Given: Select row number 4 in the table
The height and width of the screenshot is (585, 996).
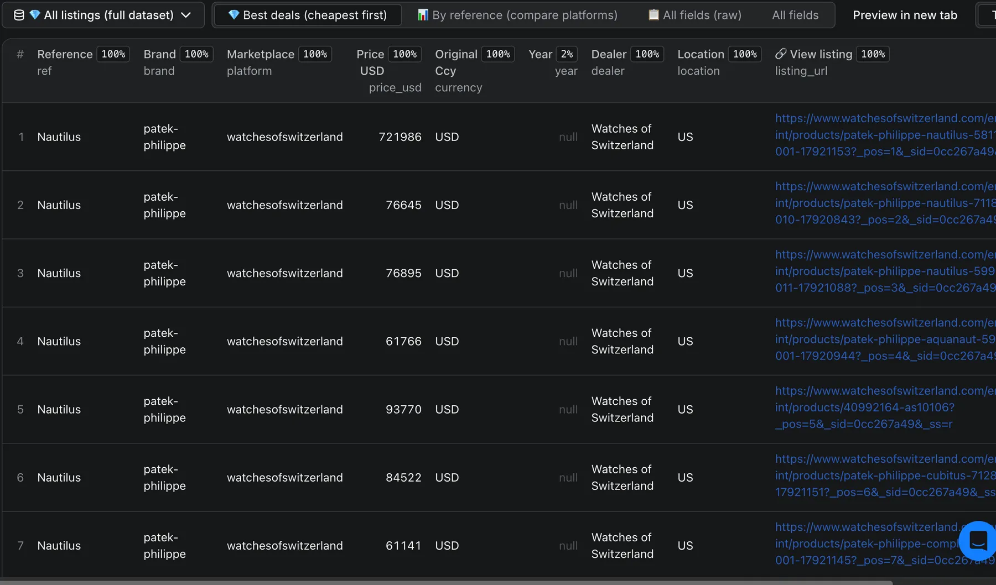Looking at the screenshot, I should coord(20,341).
